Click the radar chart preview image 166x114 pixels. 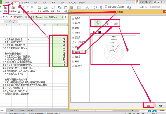tap(114, 50)
